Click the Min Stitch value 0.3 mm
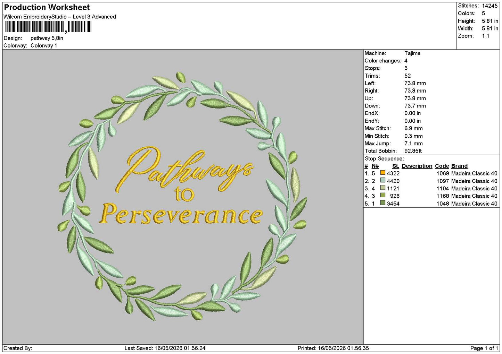This screenshot has height=354, width=502. click(413, 136)
